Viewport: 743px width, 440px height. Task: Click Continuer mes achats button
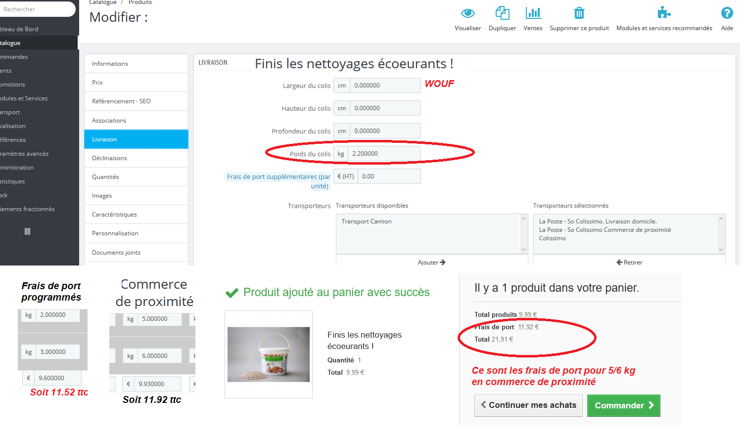click(528, 405)
